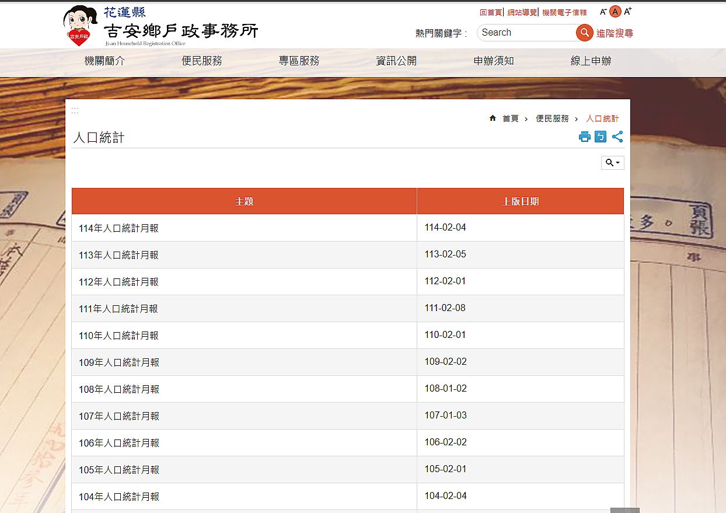This screenshot has width=726, height=513.
Task: Click the home icon in breadcrumb
Action: [x=493, y=118]
